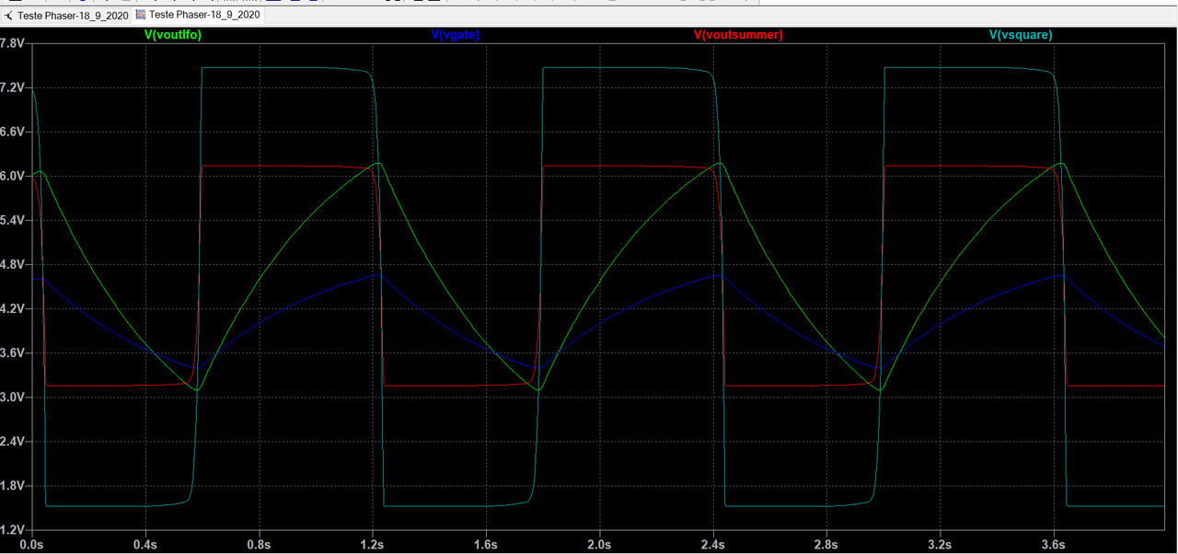Click the 6.0V vertical axis label
The image size is (1178, 554).
(x=13, y=176)
